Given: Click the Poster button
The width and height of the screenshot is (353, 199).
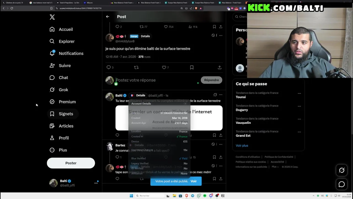Looking at the screenshot, I should point(71,163).
